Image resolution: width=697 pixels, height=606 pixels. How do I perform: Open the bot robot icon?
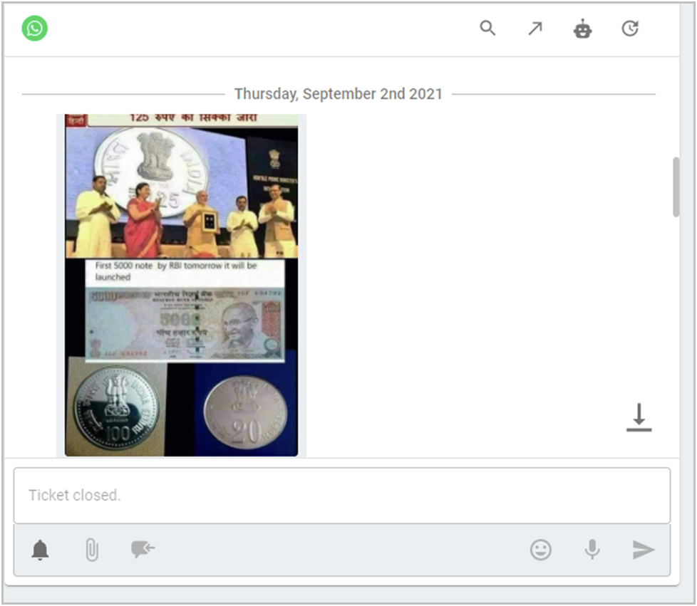tap(583, 29)
